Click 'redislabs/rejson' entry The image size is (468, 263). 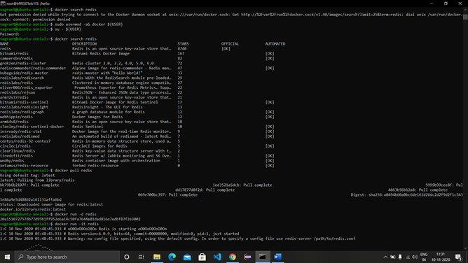[x=18, y=92]
